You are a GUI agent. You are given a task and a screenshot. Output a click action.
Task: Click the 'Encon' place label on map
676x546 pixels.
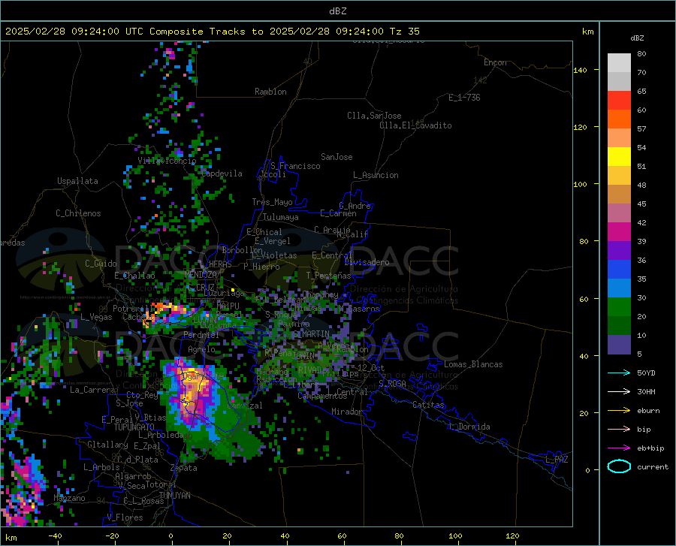pos(495,62)
